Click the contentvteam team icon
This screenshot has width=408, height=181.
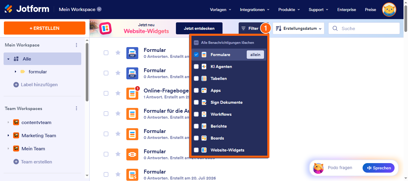pyautogui.click(x=16, y=122)
